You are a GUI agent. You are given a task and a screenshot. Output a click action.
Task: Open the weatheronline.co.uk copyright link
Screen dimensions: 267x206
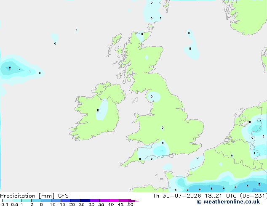(x=228, y=202)
